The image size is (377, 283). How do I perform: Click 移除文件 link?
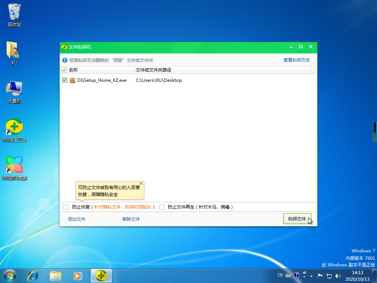pos(131,219)
